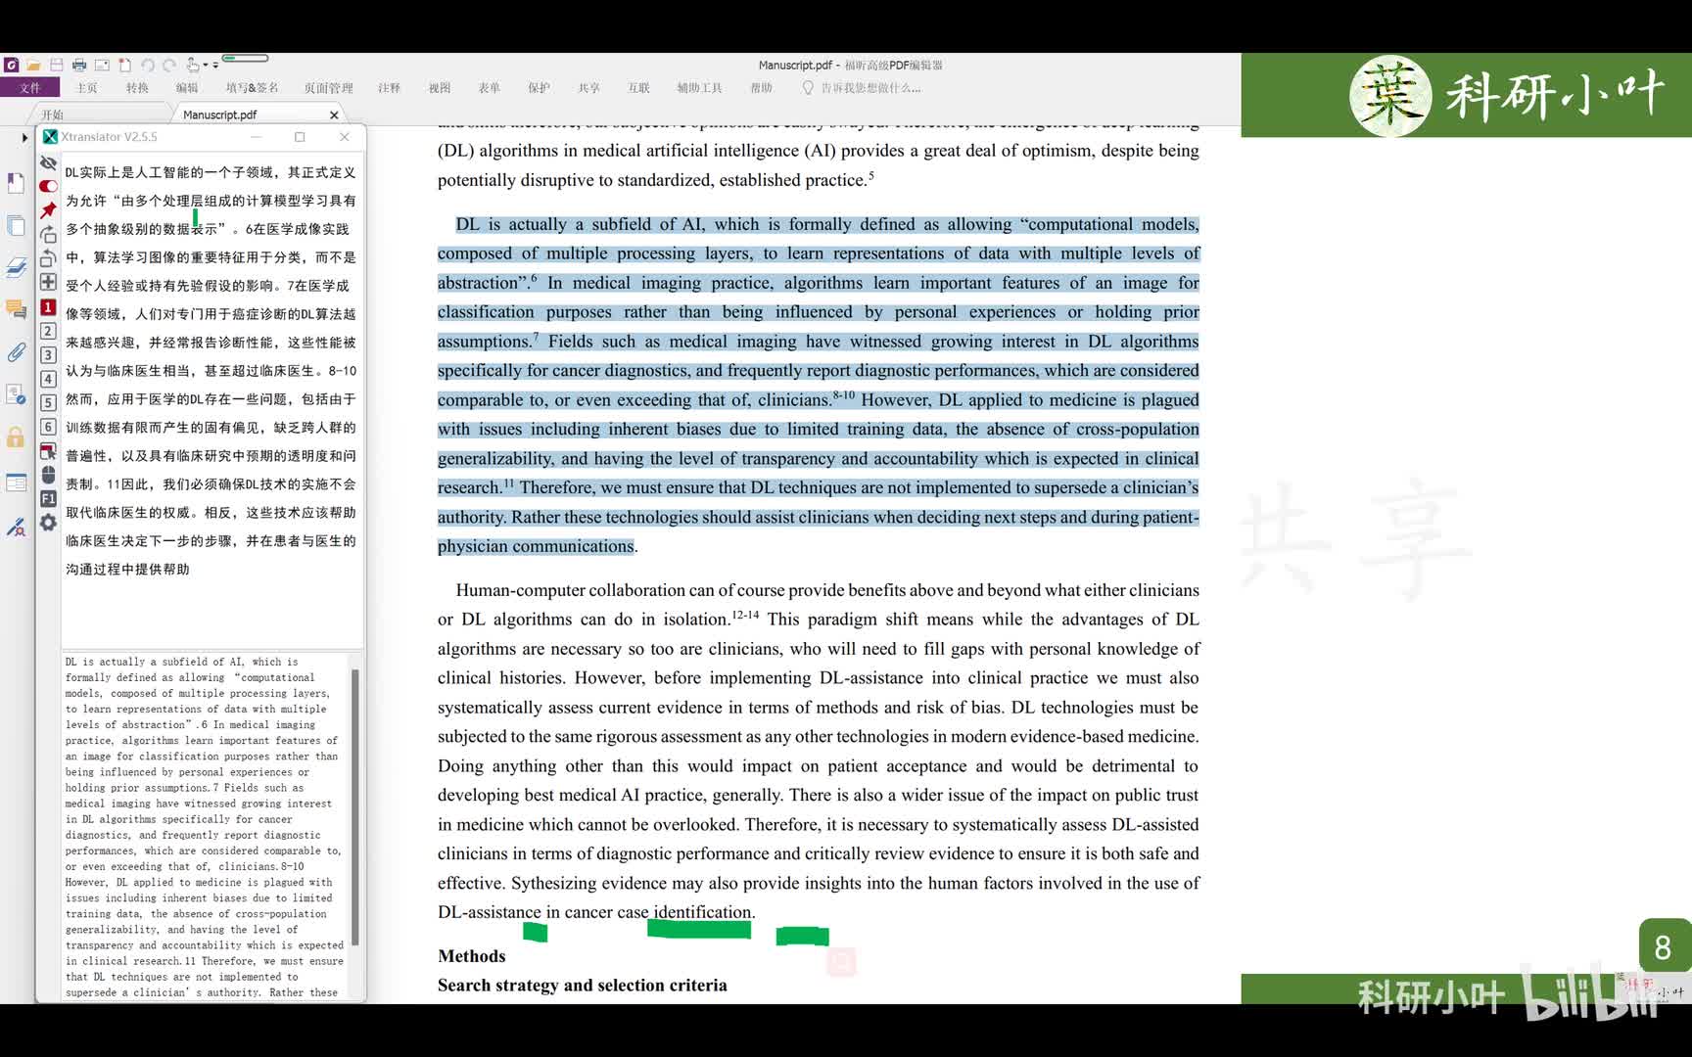Open the layers panel in left sidebar
Viewport: 1692px width, 1057px height.
click(16, 267)
